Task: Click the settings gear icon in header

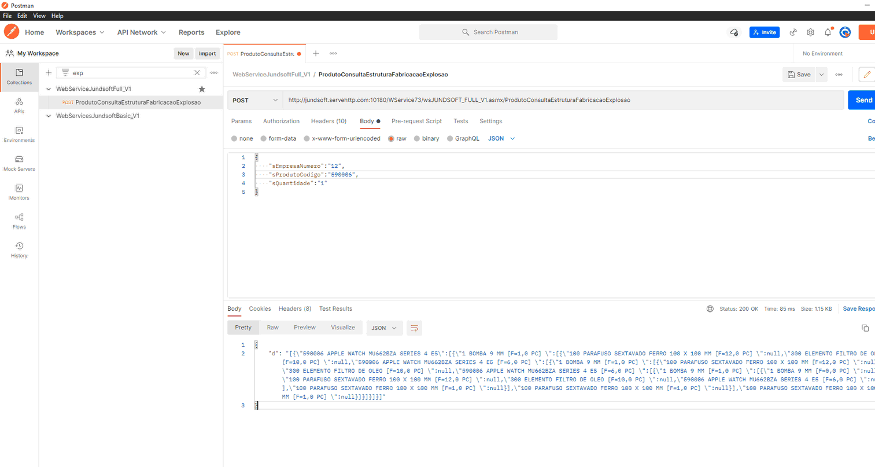Action: (810, 32)
